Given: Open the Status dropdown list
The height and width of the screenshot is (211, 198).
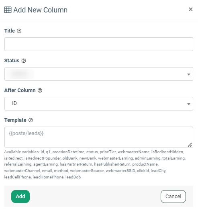Looking at the screenshot, I should click(x=99, y=74).
